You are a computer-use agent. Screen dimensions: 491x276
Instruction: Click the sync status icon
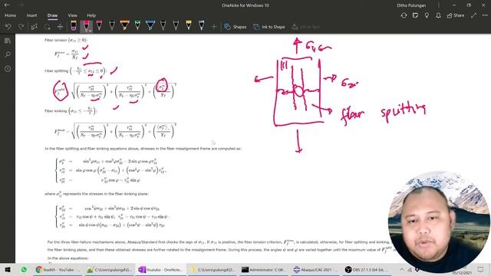(x=404, y=15)
